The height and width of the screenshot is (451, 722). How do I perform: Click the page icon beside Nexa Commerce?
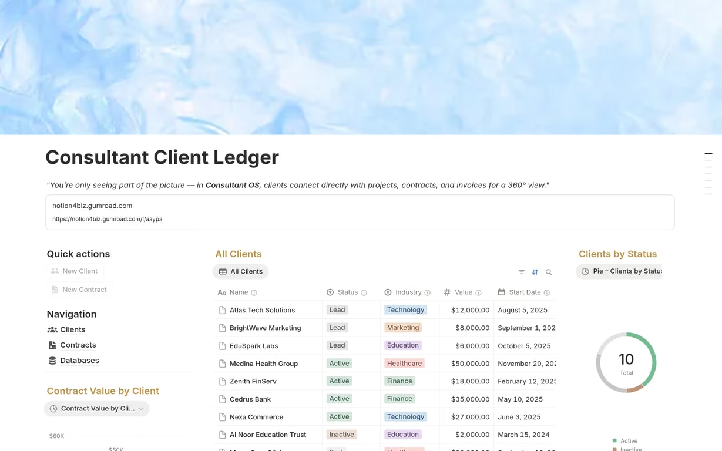222,417
